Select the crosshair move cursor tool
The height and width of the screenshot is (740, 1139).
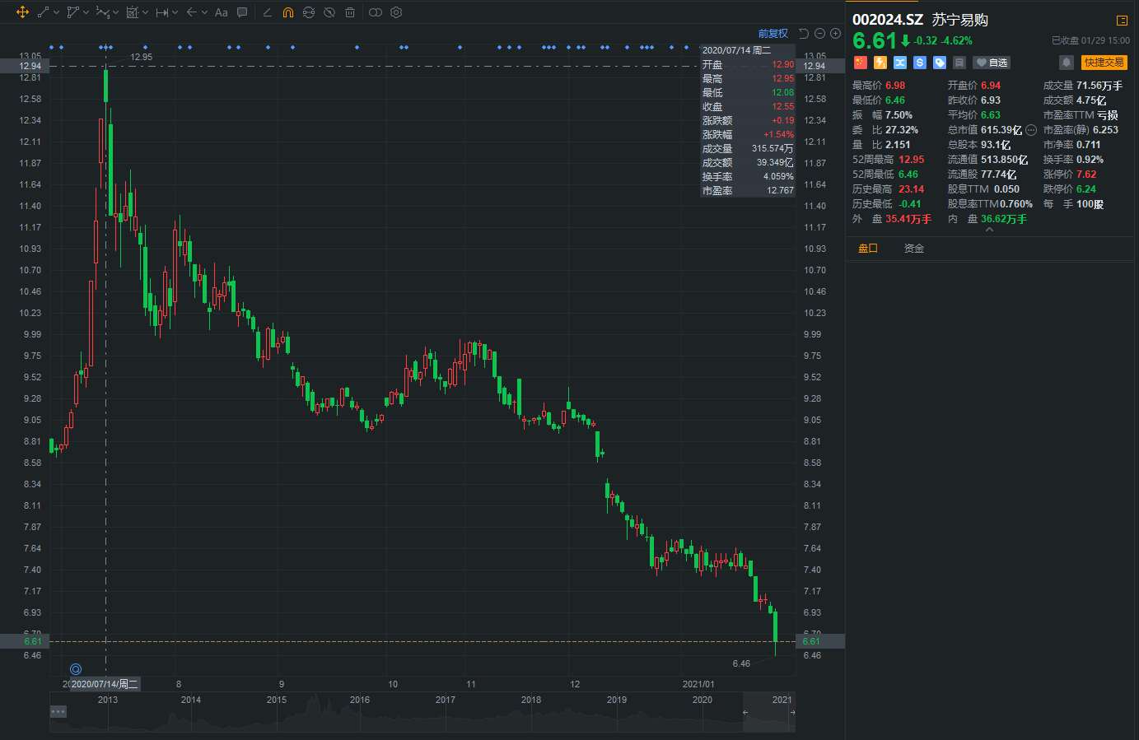(x=22, y=12)
